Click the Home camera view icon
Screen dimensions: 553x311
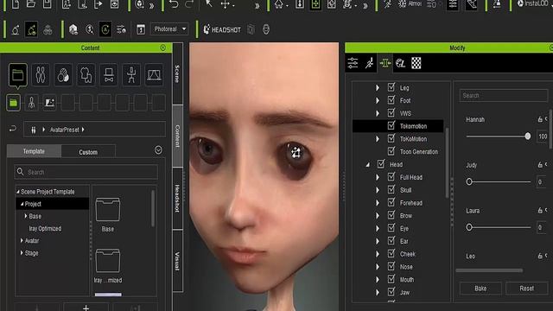click(x=278, y=4)
